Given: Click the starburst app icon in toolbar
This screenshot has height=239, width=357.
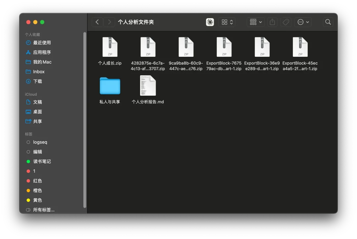Looking at the screenshot, I should pos(210,22).
